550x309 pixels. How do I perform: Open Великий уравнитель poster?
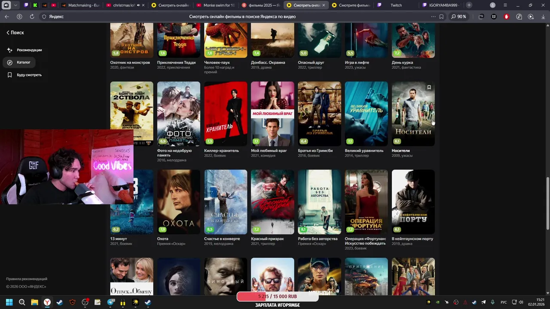(x=366, y=114)
